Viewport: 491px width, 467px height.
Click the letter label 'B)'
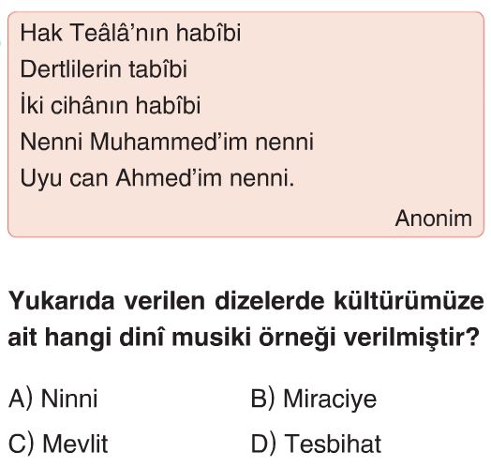[262, 399]
